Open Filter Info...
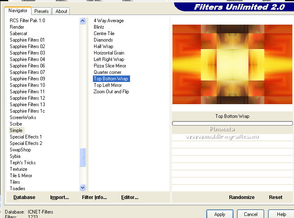This screenshot has height=218, width=294. click(94, 197)
